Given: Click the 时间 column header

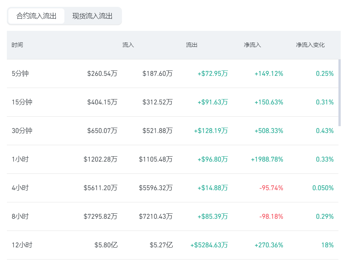Looking at the screenshot, I should click(17, 45).
